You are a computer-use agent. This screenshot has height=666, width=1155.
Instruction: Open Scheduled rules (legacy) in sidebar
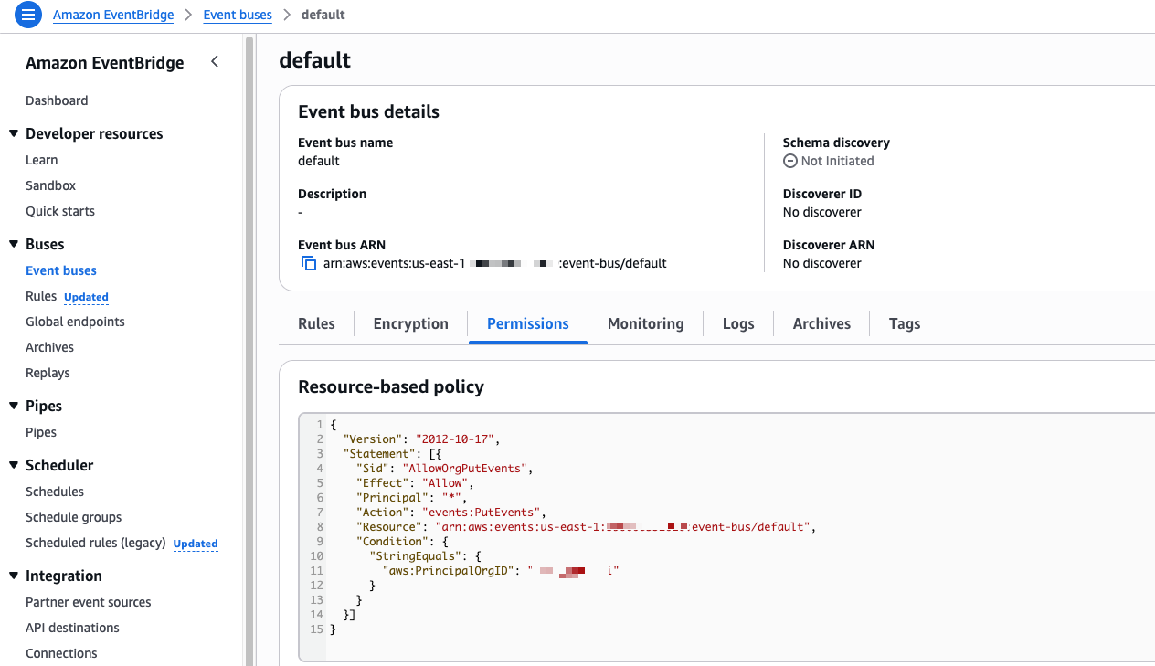tap(95, 543)
